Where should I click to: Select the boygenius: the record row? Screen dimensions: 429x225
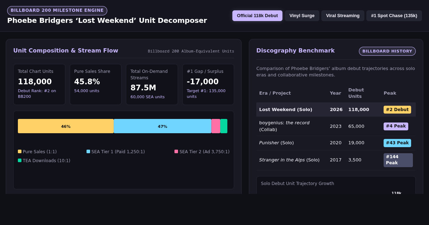pos(336,126)
